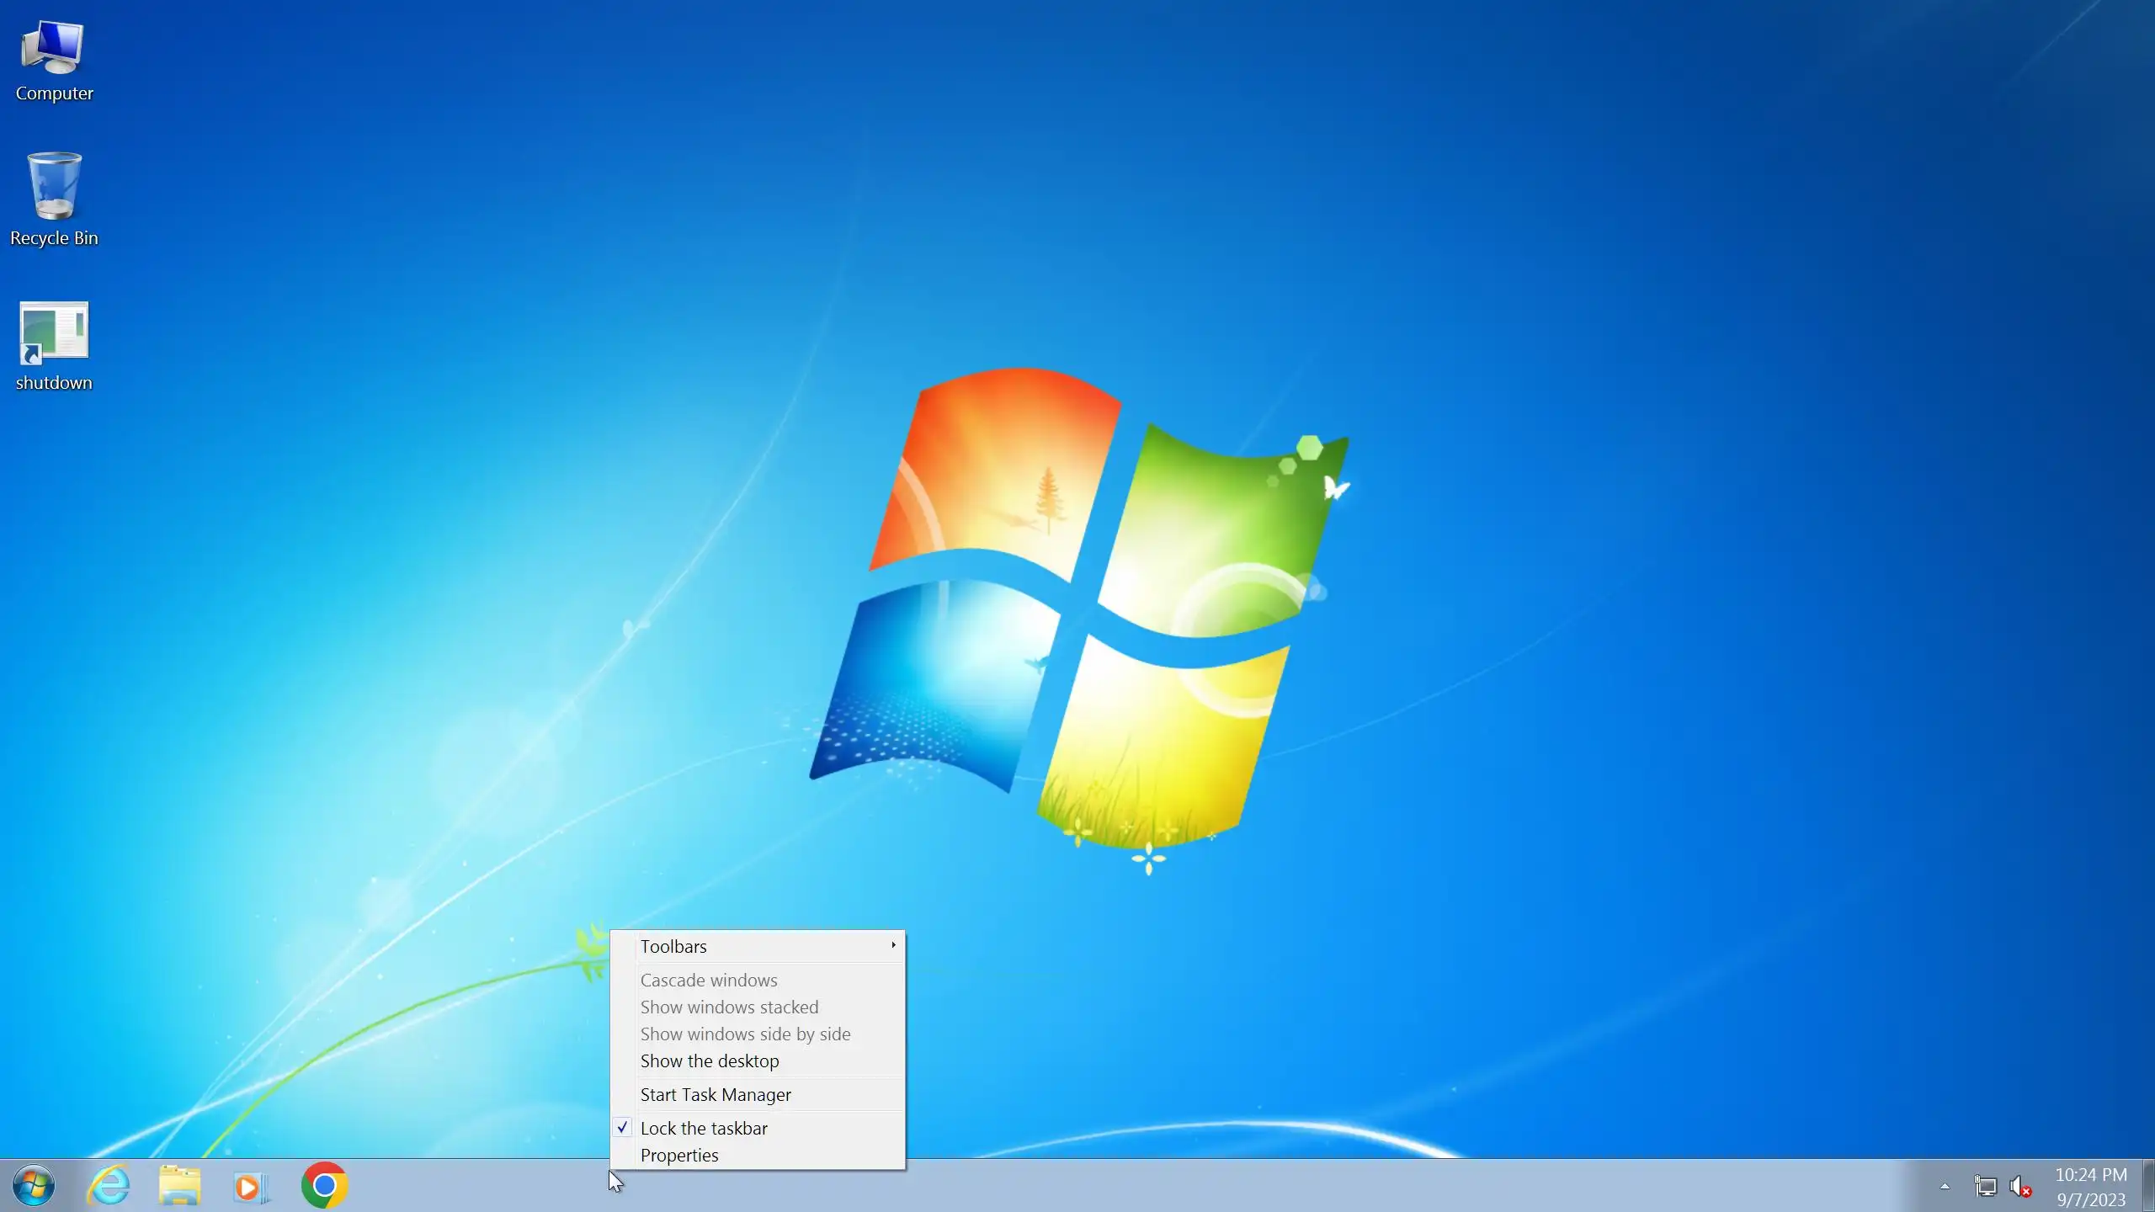The width and height of the screenshot is (2155, 1212).
Task: Open Windows Explorer folder icon in taskbar
Action: pos(180,1185)
